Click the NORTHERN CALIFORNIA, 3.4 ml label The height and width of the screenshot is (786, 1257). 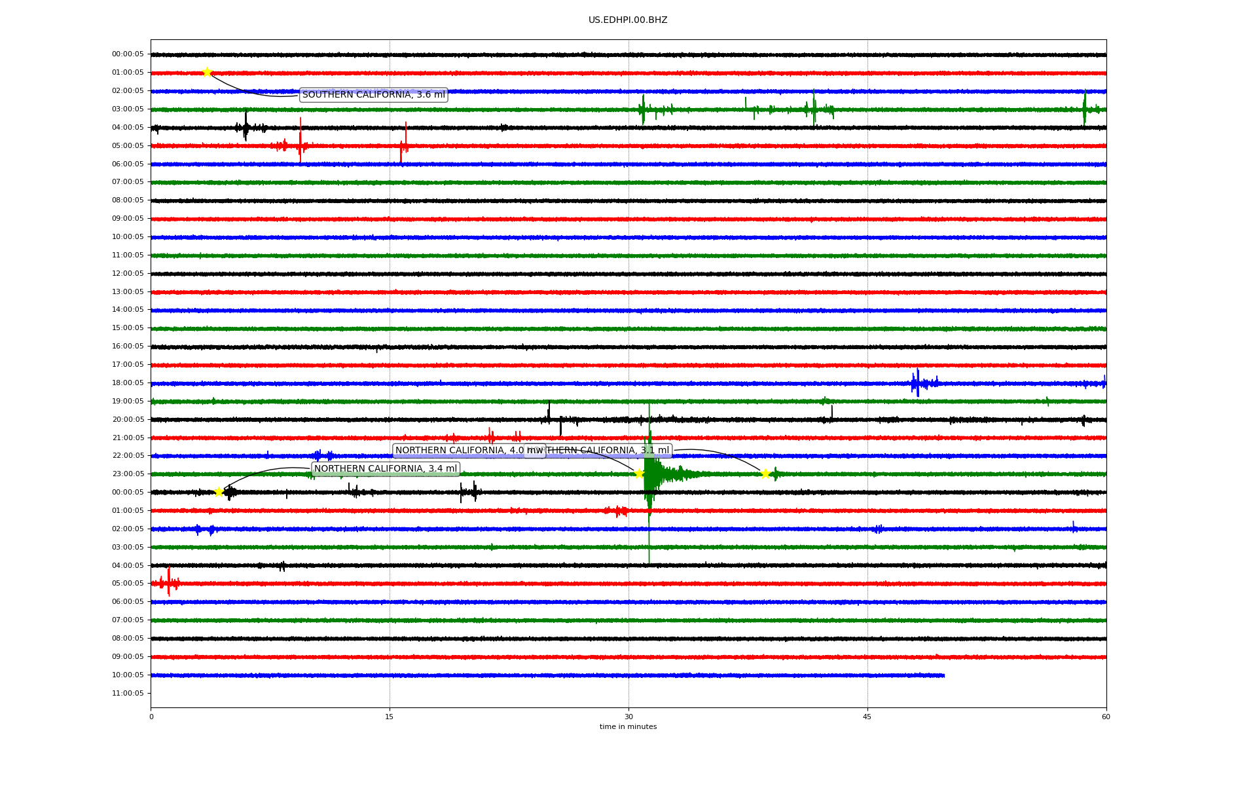pyautogui.click(x=386, y=469)
